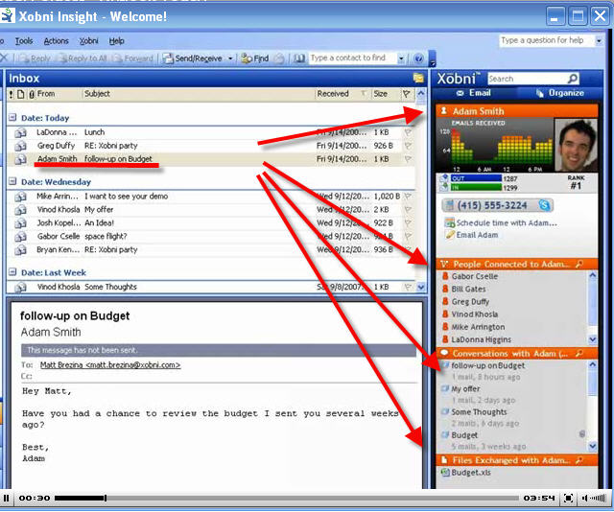Click Matt Brezina email address link

click(110, 364)
